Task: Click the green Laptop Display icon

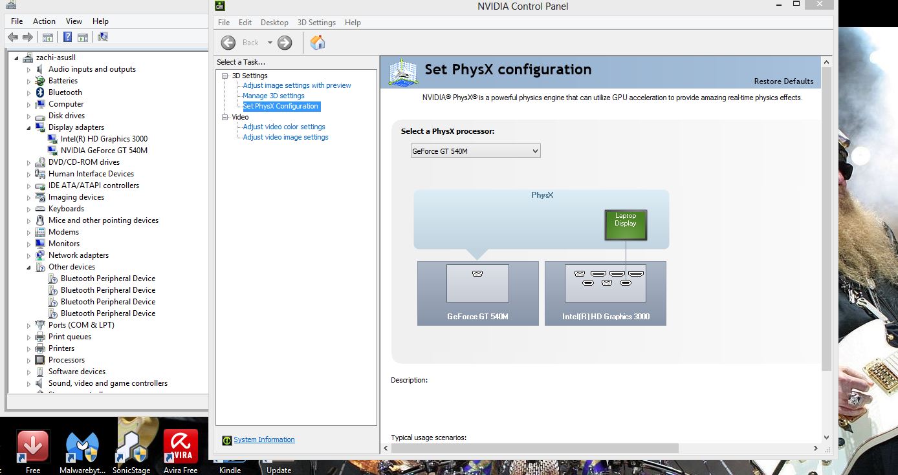Action: [626, 224]
